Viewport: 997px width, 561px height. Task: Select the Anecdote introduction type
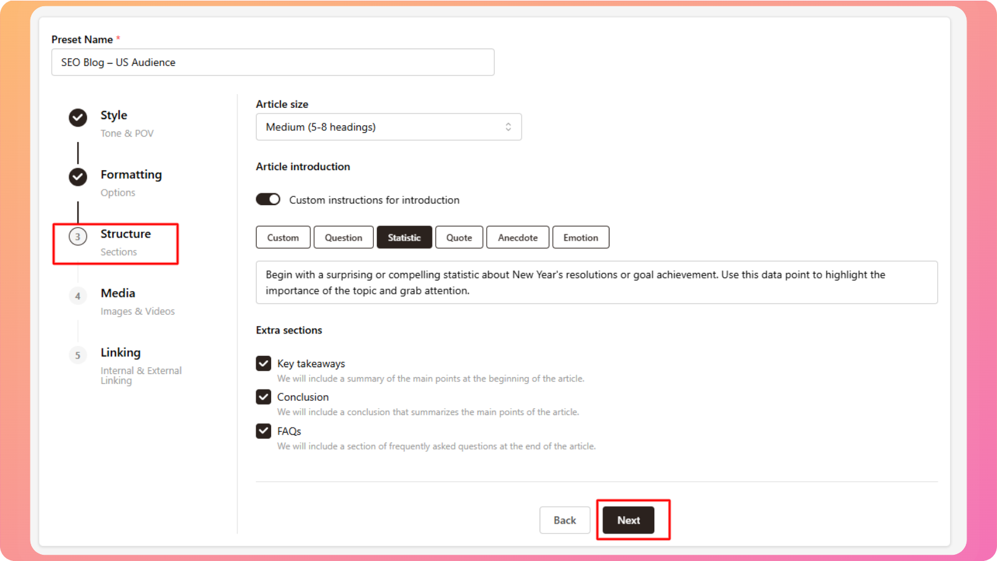pos(517,237)
